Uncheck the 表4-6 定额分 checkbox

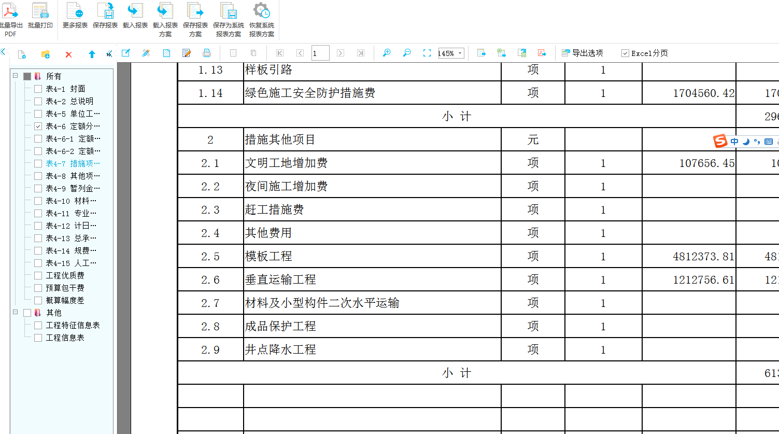(38, 126)
